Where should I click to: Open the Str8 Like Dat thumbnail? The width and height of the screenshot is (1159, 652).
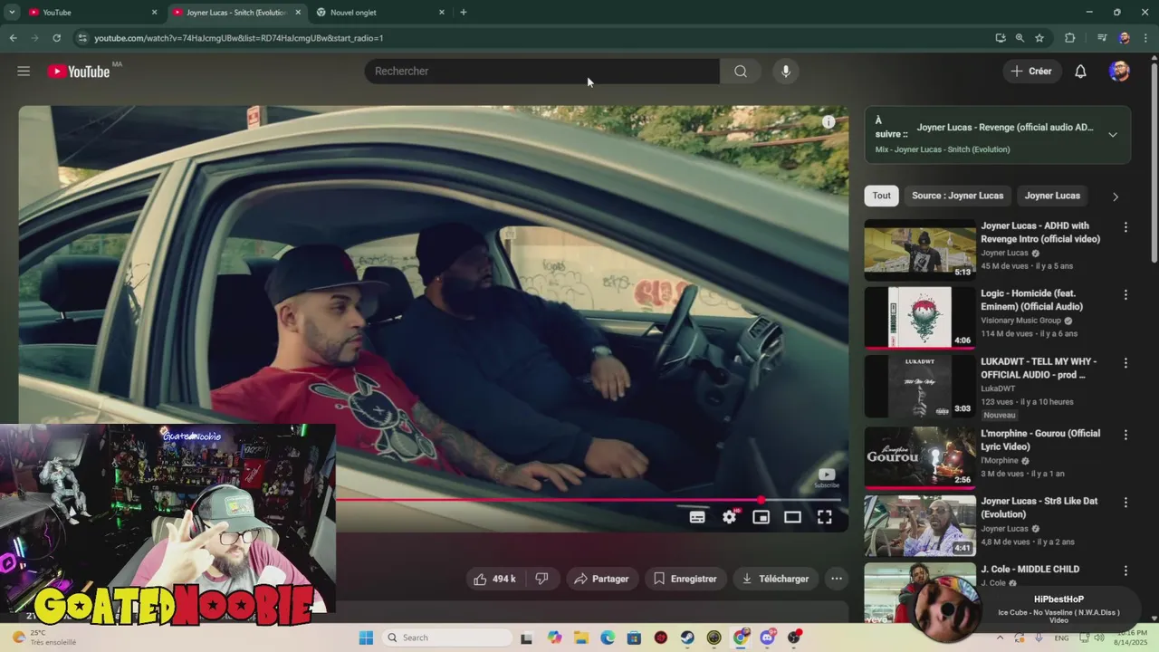(919, 525)
